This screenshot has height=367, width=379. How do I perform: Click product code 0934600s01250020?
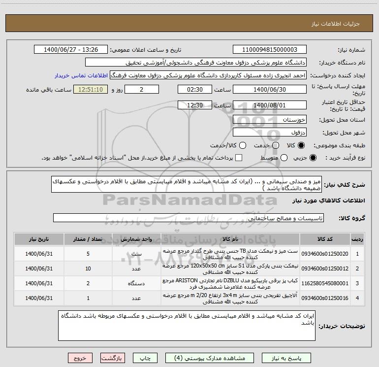(x=325, y=254)
